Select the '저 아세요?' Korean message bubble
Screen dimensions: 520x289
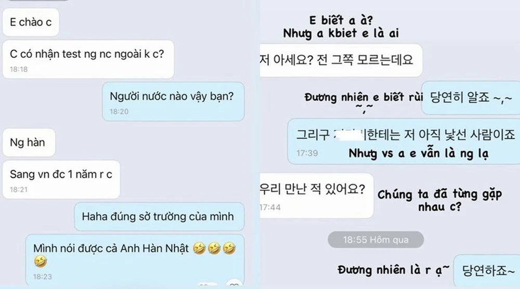[x=341, y=60]
